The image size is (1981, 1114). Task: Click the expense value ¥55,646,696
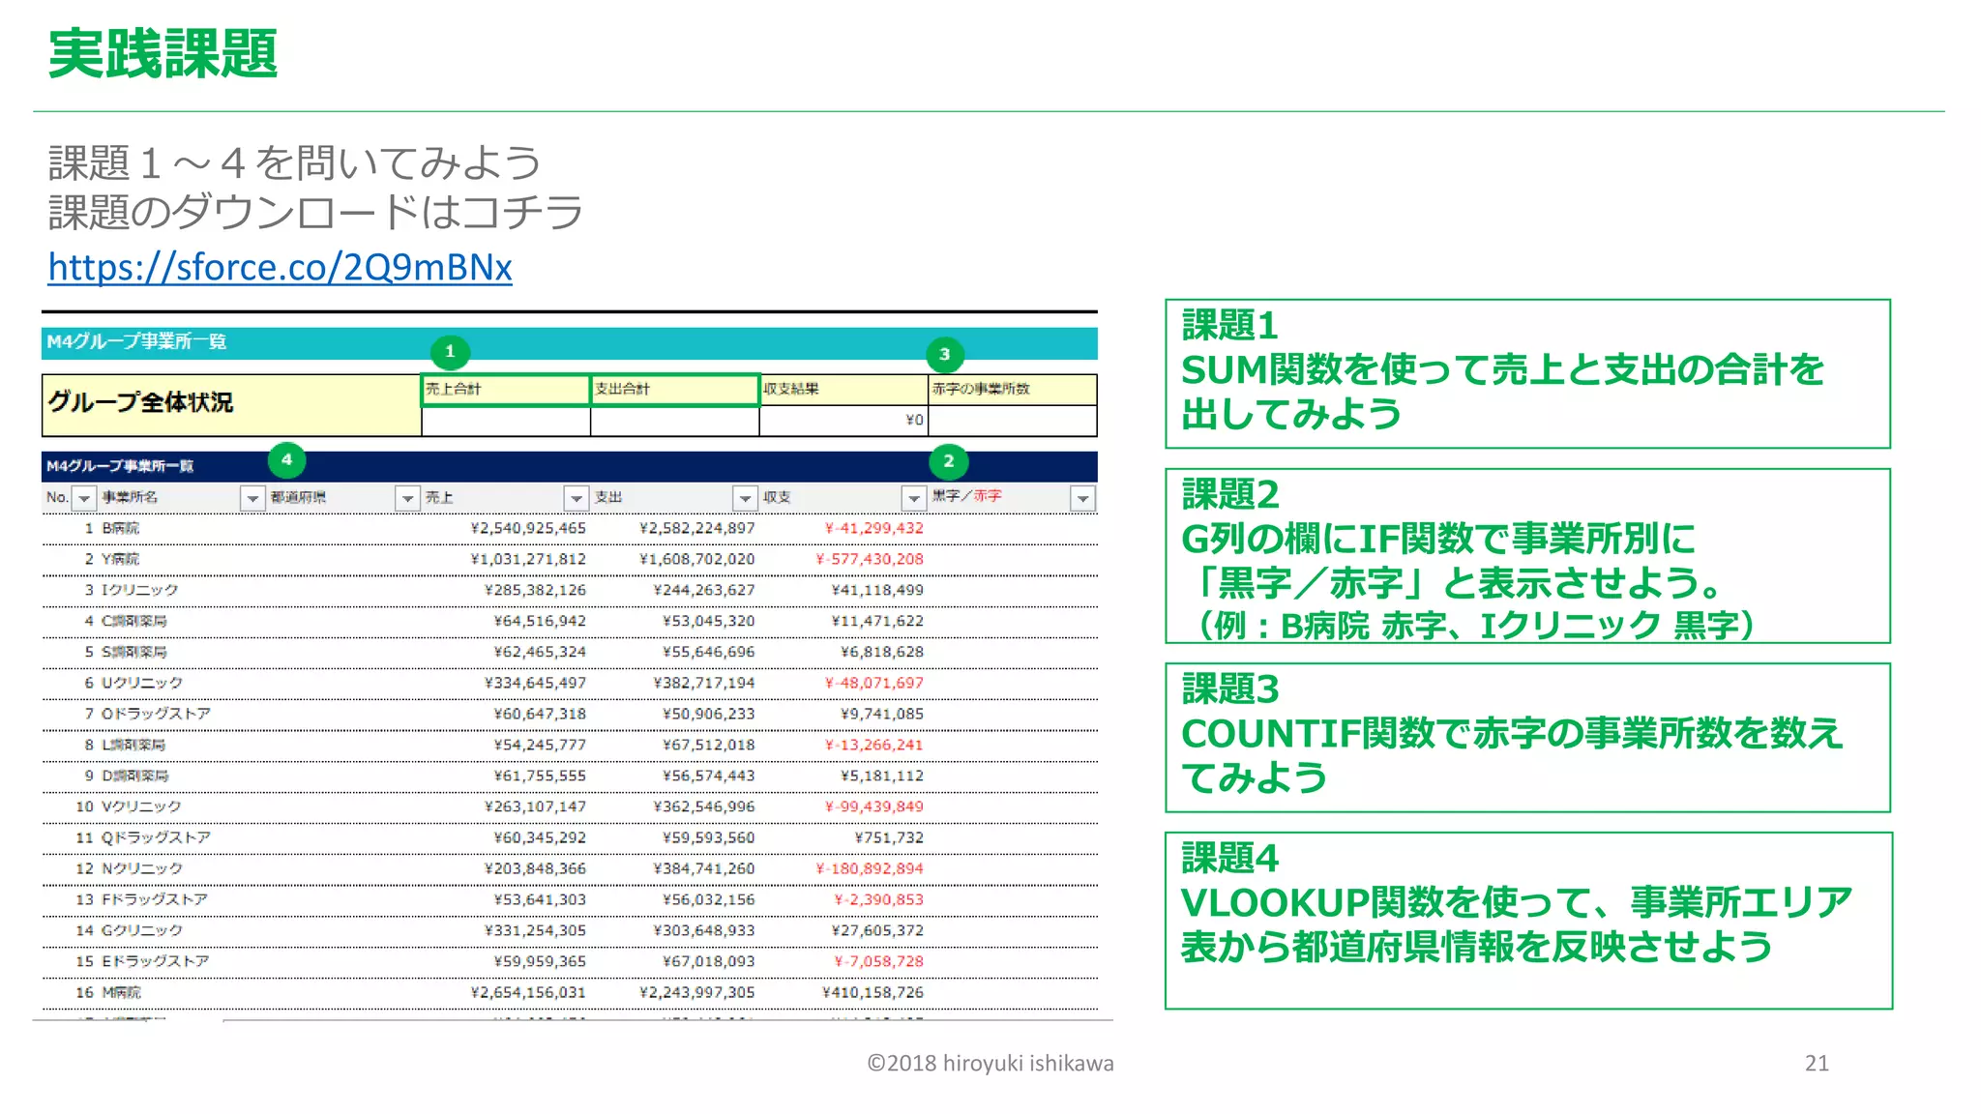click(x=709, y=652)
